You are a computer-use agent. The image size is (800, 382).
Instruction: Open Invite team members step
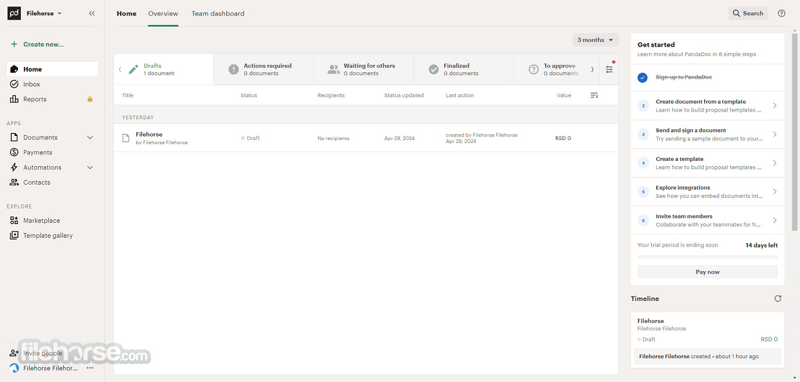tap(707, 220)
